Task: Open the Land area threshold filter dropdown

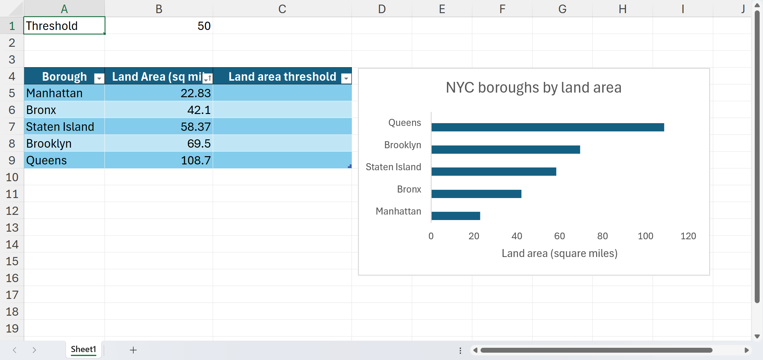Action: 346,79
